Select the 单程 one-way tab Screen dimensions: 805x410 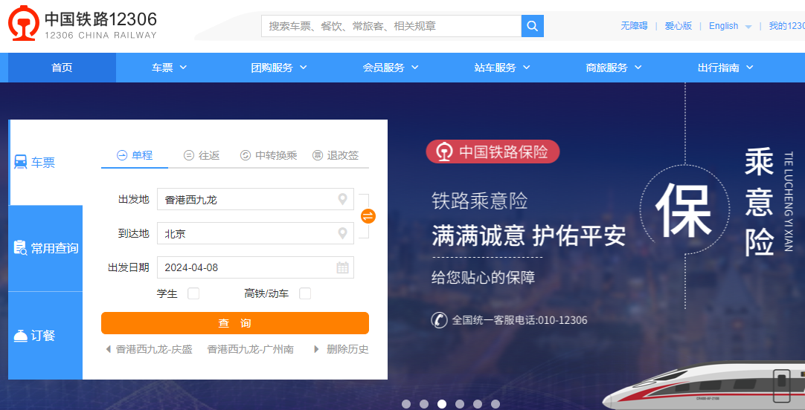[x=135, y=155]
